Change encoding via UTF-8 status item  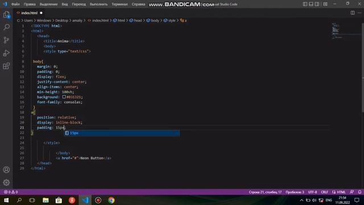tap(312, 192)
